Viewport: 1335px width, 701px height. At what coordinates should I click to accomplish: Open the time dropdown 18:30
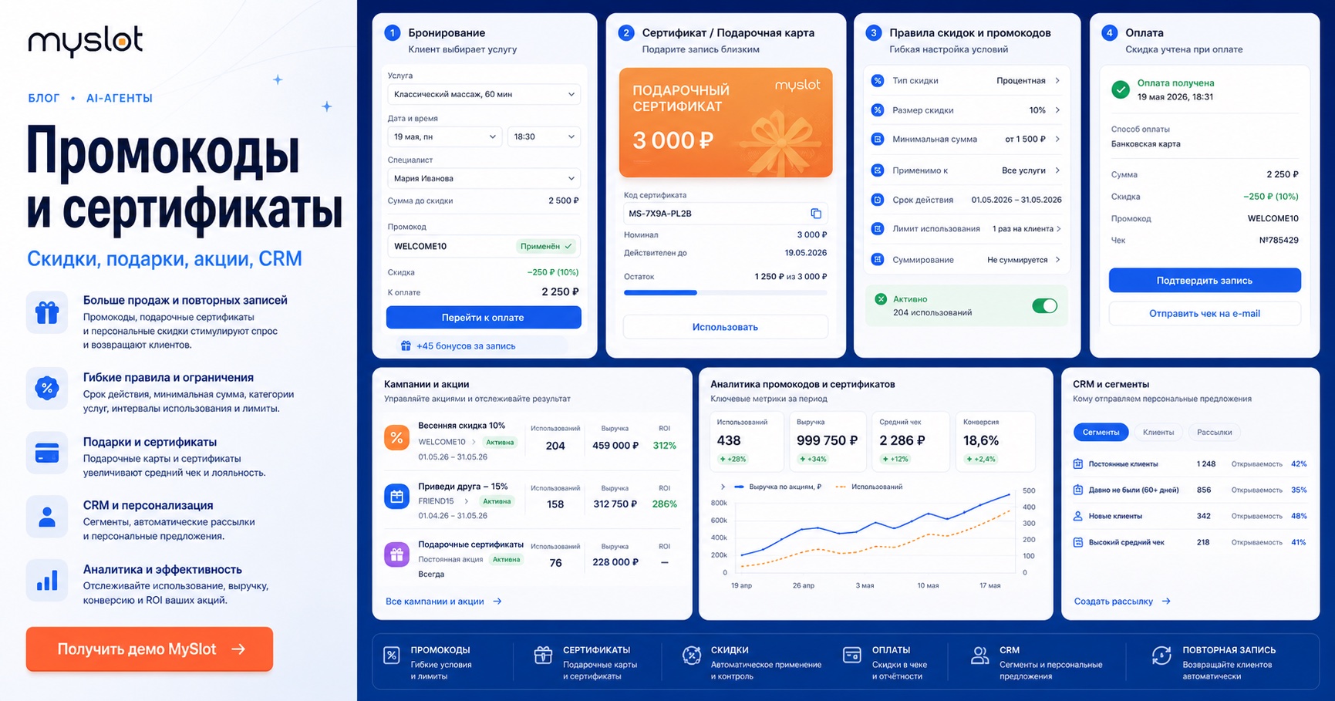click(x=544, y=136)
